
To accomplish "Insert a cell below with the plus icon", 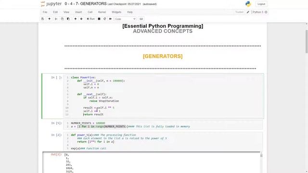I will (x=49, y=19).
